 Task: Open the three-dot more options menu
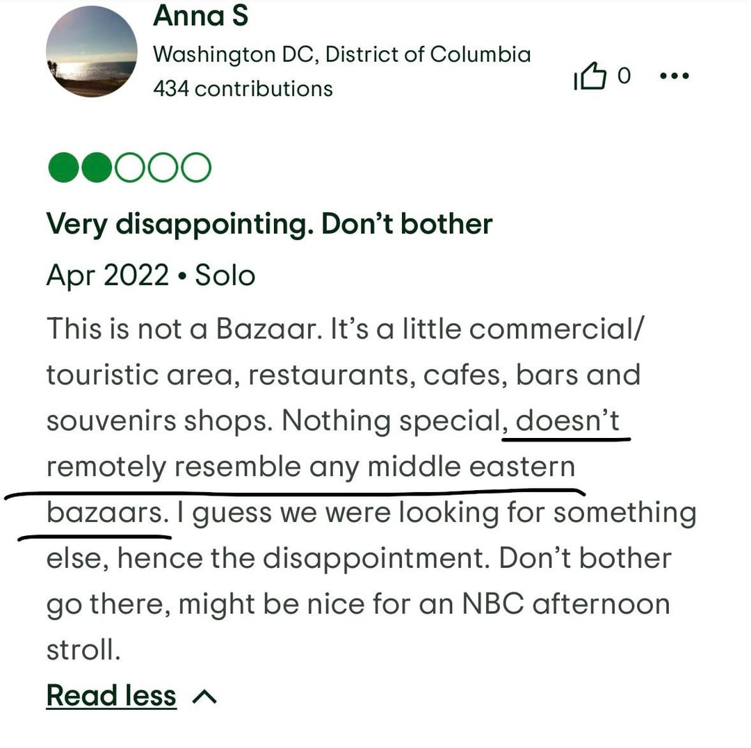674,76
